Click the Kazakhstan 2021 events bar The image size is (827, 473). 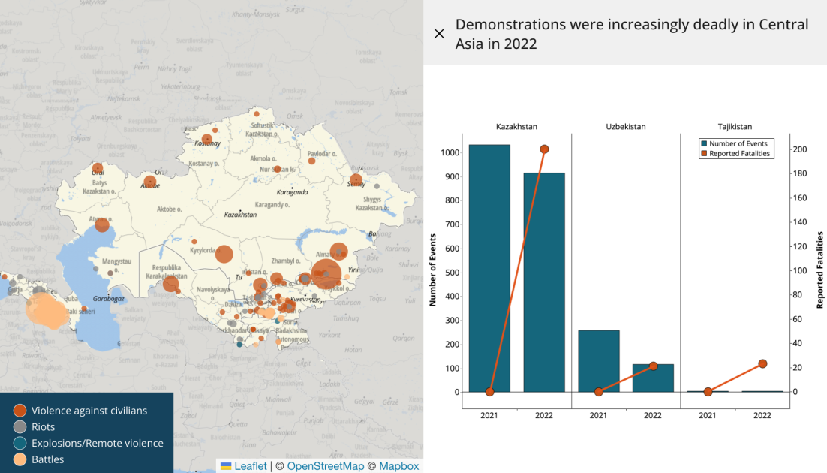click(489, 268)
